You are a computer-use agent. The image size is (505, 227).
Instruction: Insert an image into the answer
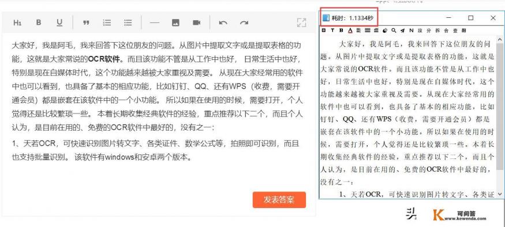pyautogui.click(x=175, y=22)
